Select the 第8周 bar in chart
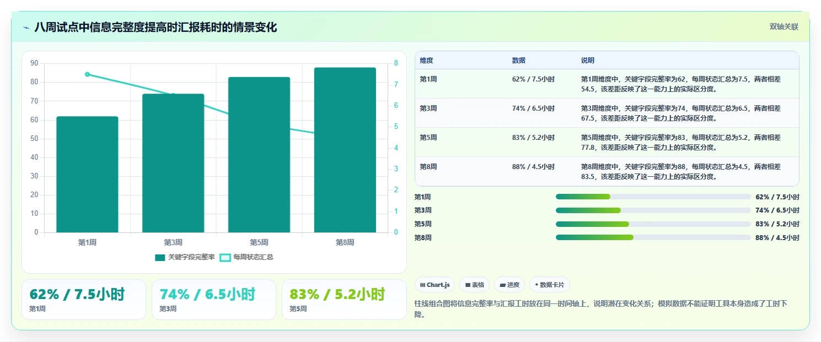The height and width of the screenshot is (342, 821). (x=345, y=150)
